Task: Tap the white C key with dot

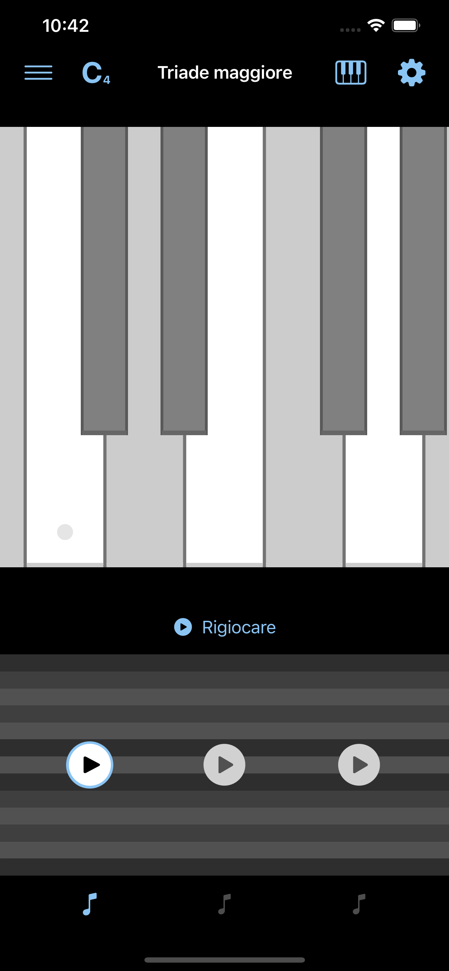Action: tap(65, 498)
